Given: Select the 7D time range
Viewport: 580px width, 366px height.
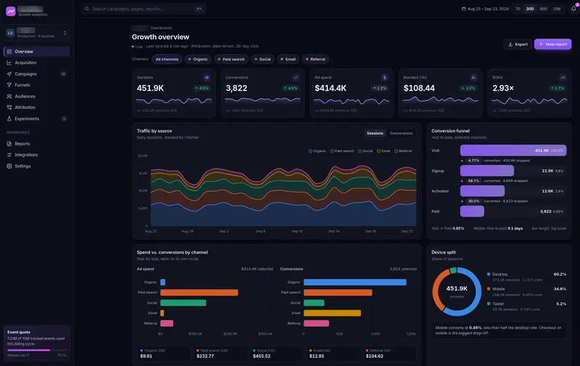Looking at the screenshot, I should coord(518,9).
